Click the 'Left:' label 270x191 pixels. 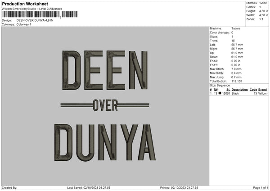[x=213, y=45]
